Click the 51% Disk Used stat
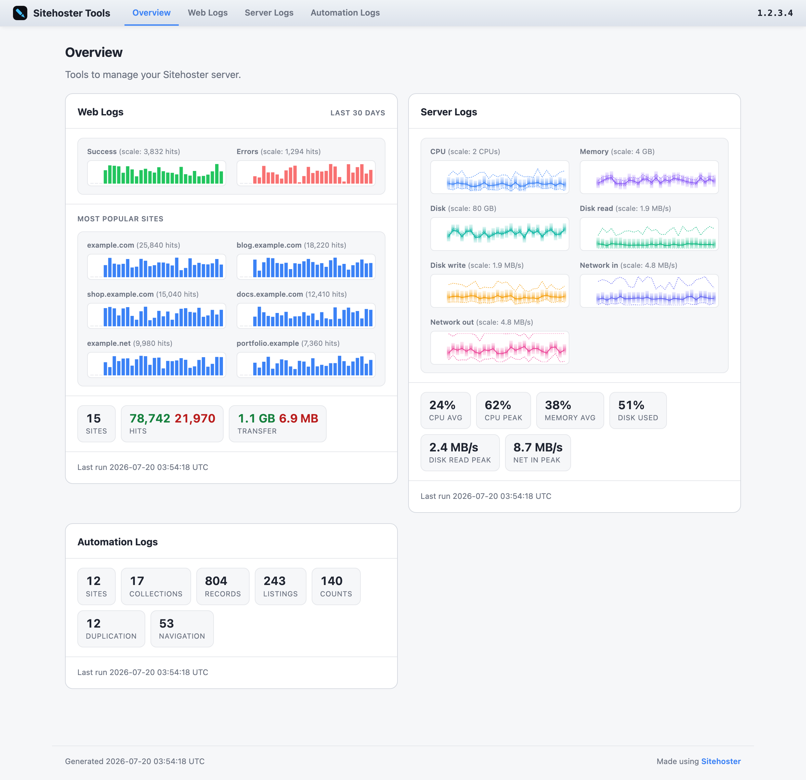The height and width of the screenshot is (780, 806). point(638,410)
